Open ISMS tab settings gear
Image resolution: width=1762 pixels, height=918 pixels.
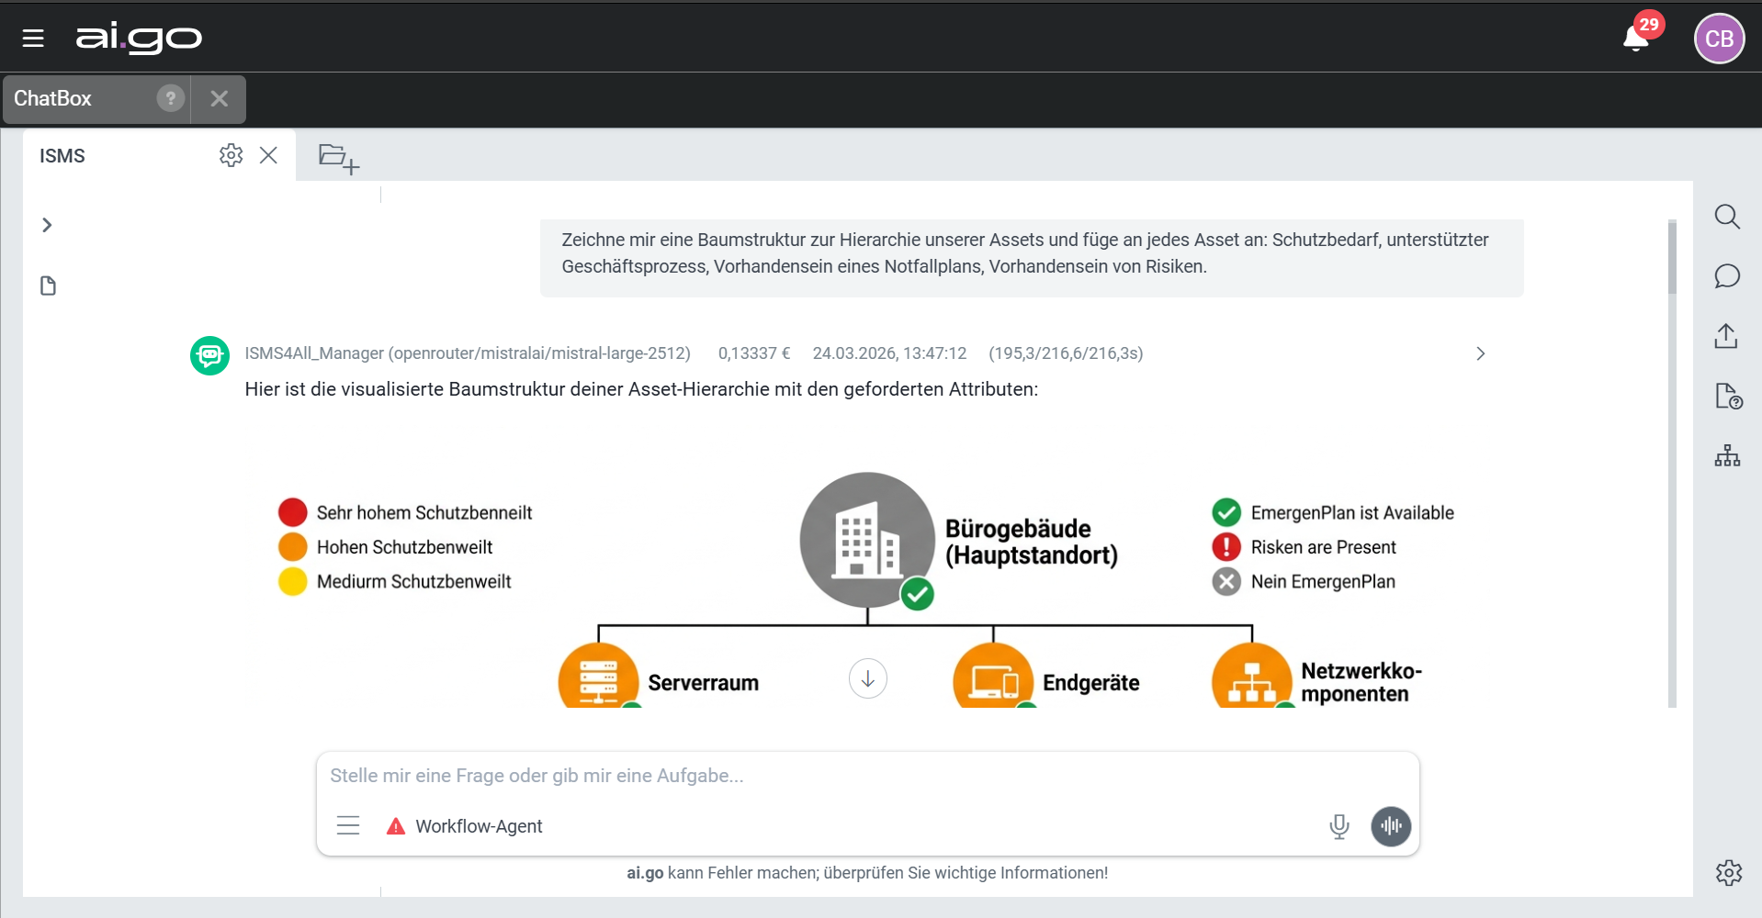tap(231, 155)
